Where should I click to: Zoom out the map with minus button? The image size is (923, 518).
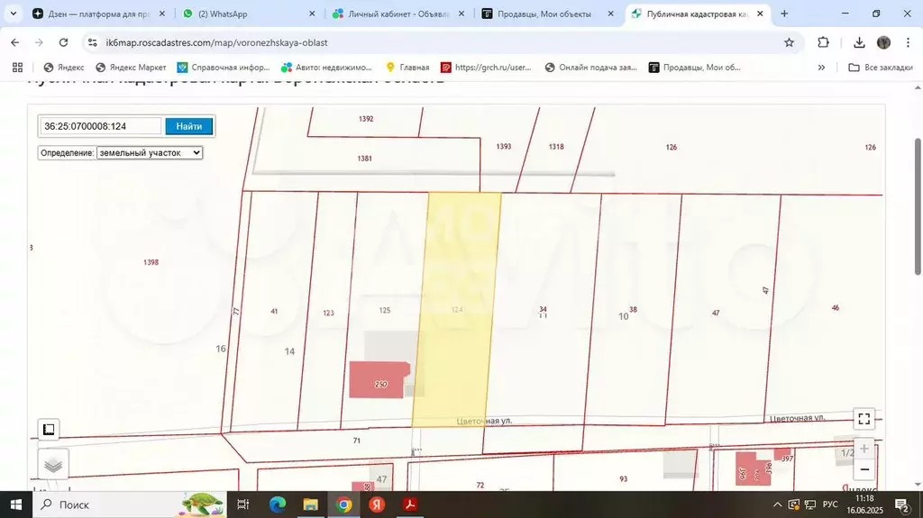864,469
